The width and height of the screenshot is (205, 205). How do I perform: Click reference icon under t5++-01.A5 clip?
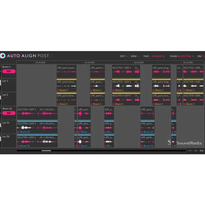pyautogui.click(x=18, y=132)
